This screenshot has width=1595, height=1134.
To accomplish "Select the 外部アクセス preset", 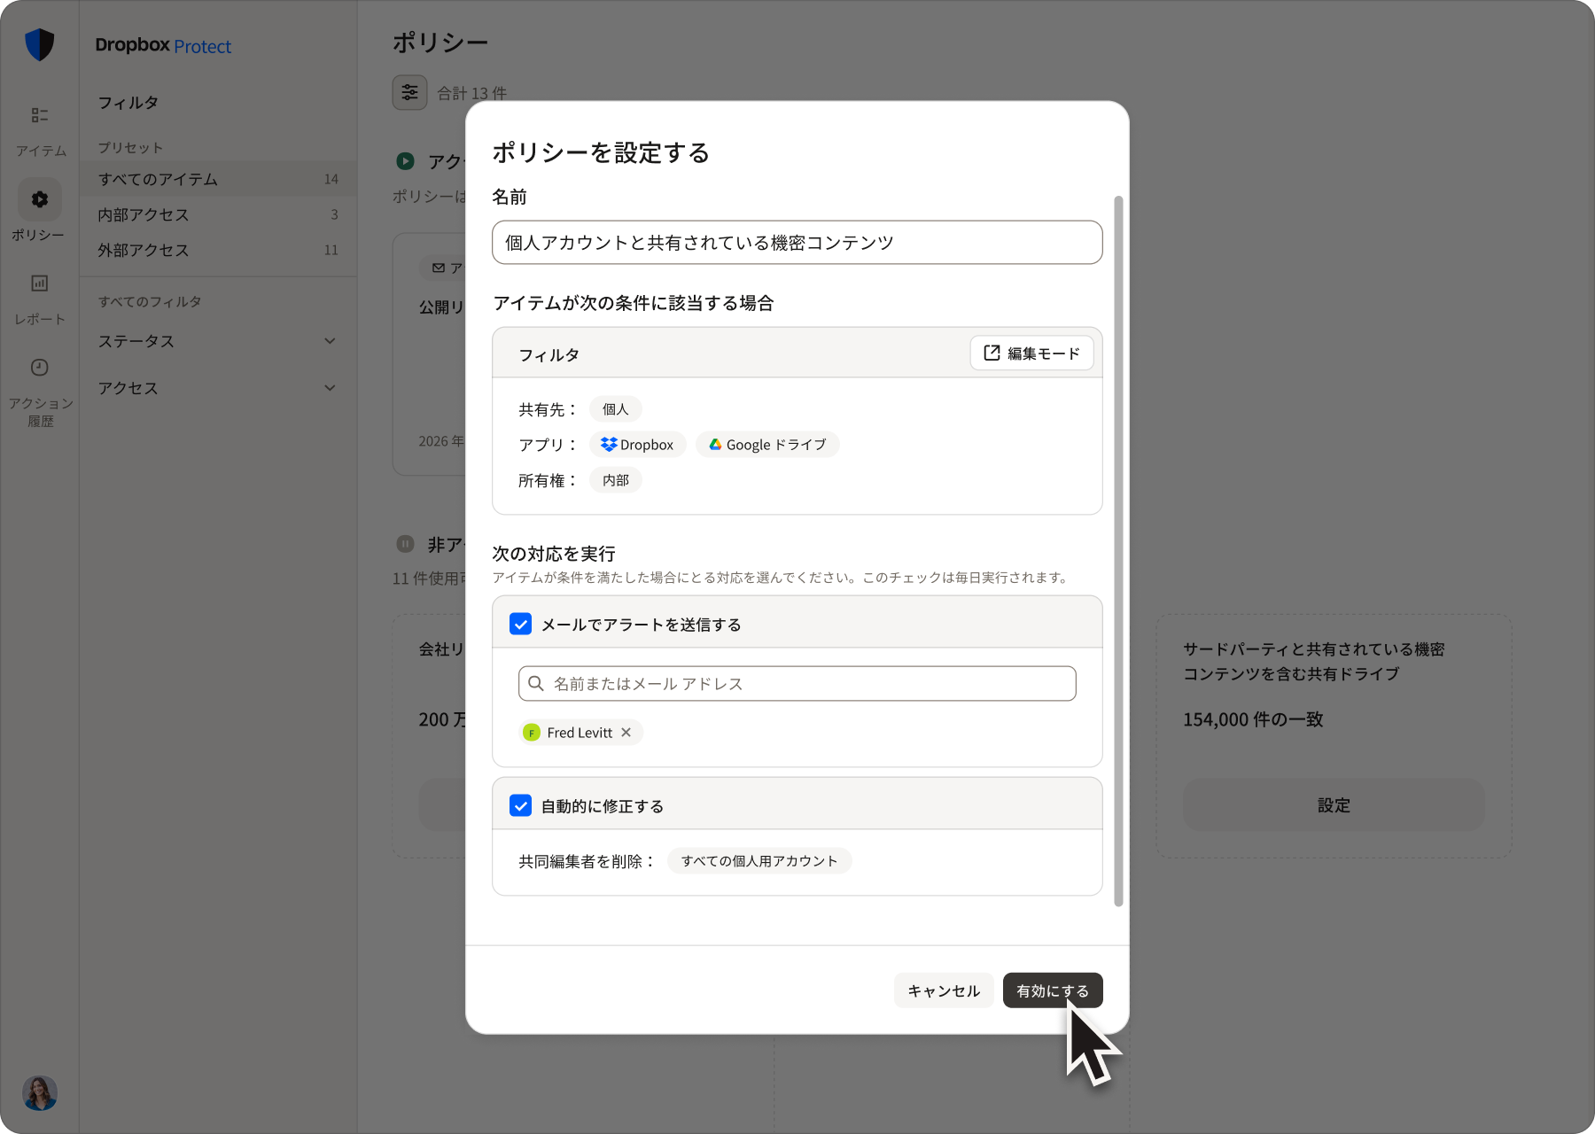I will tap(218, 250).
